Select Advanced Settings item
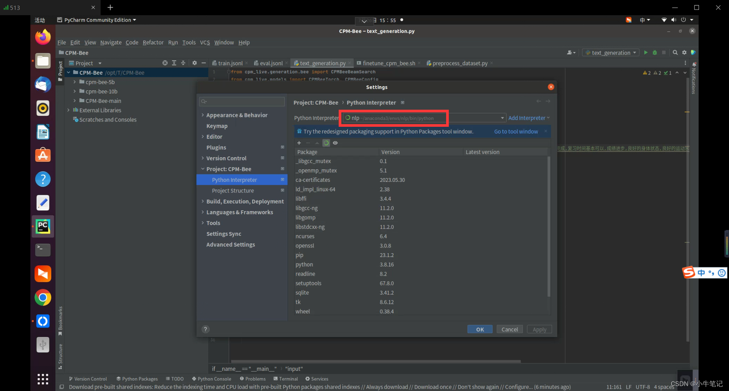Screen dimensions: 729x391 230,245
